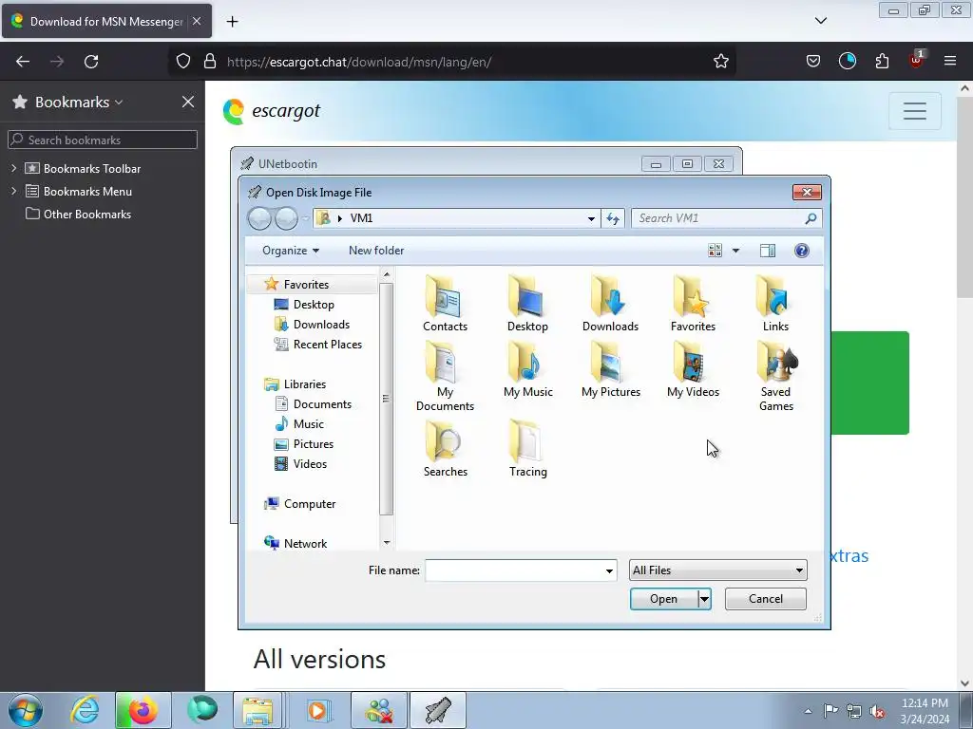Click the Cancel button
The height and width of the screenshot is (729, 973).
point(765,599)
